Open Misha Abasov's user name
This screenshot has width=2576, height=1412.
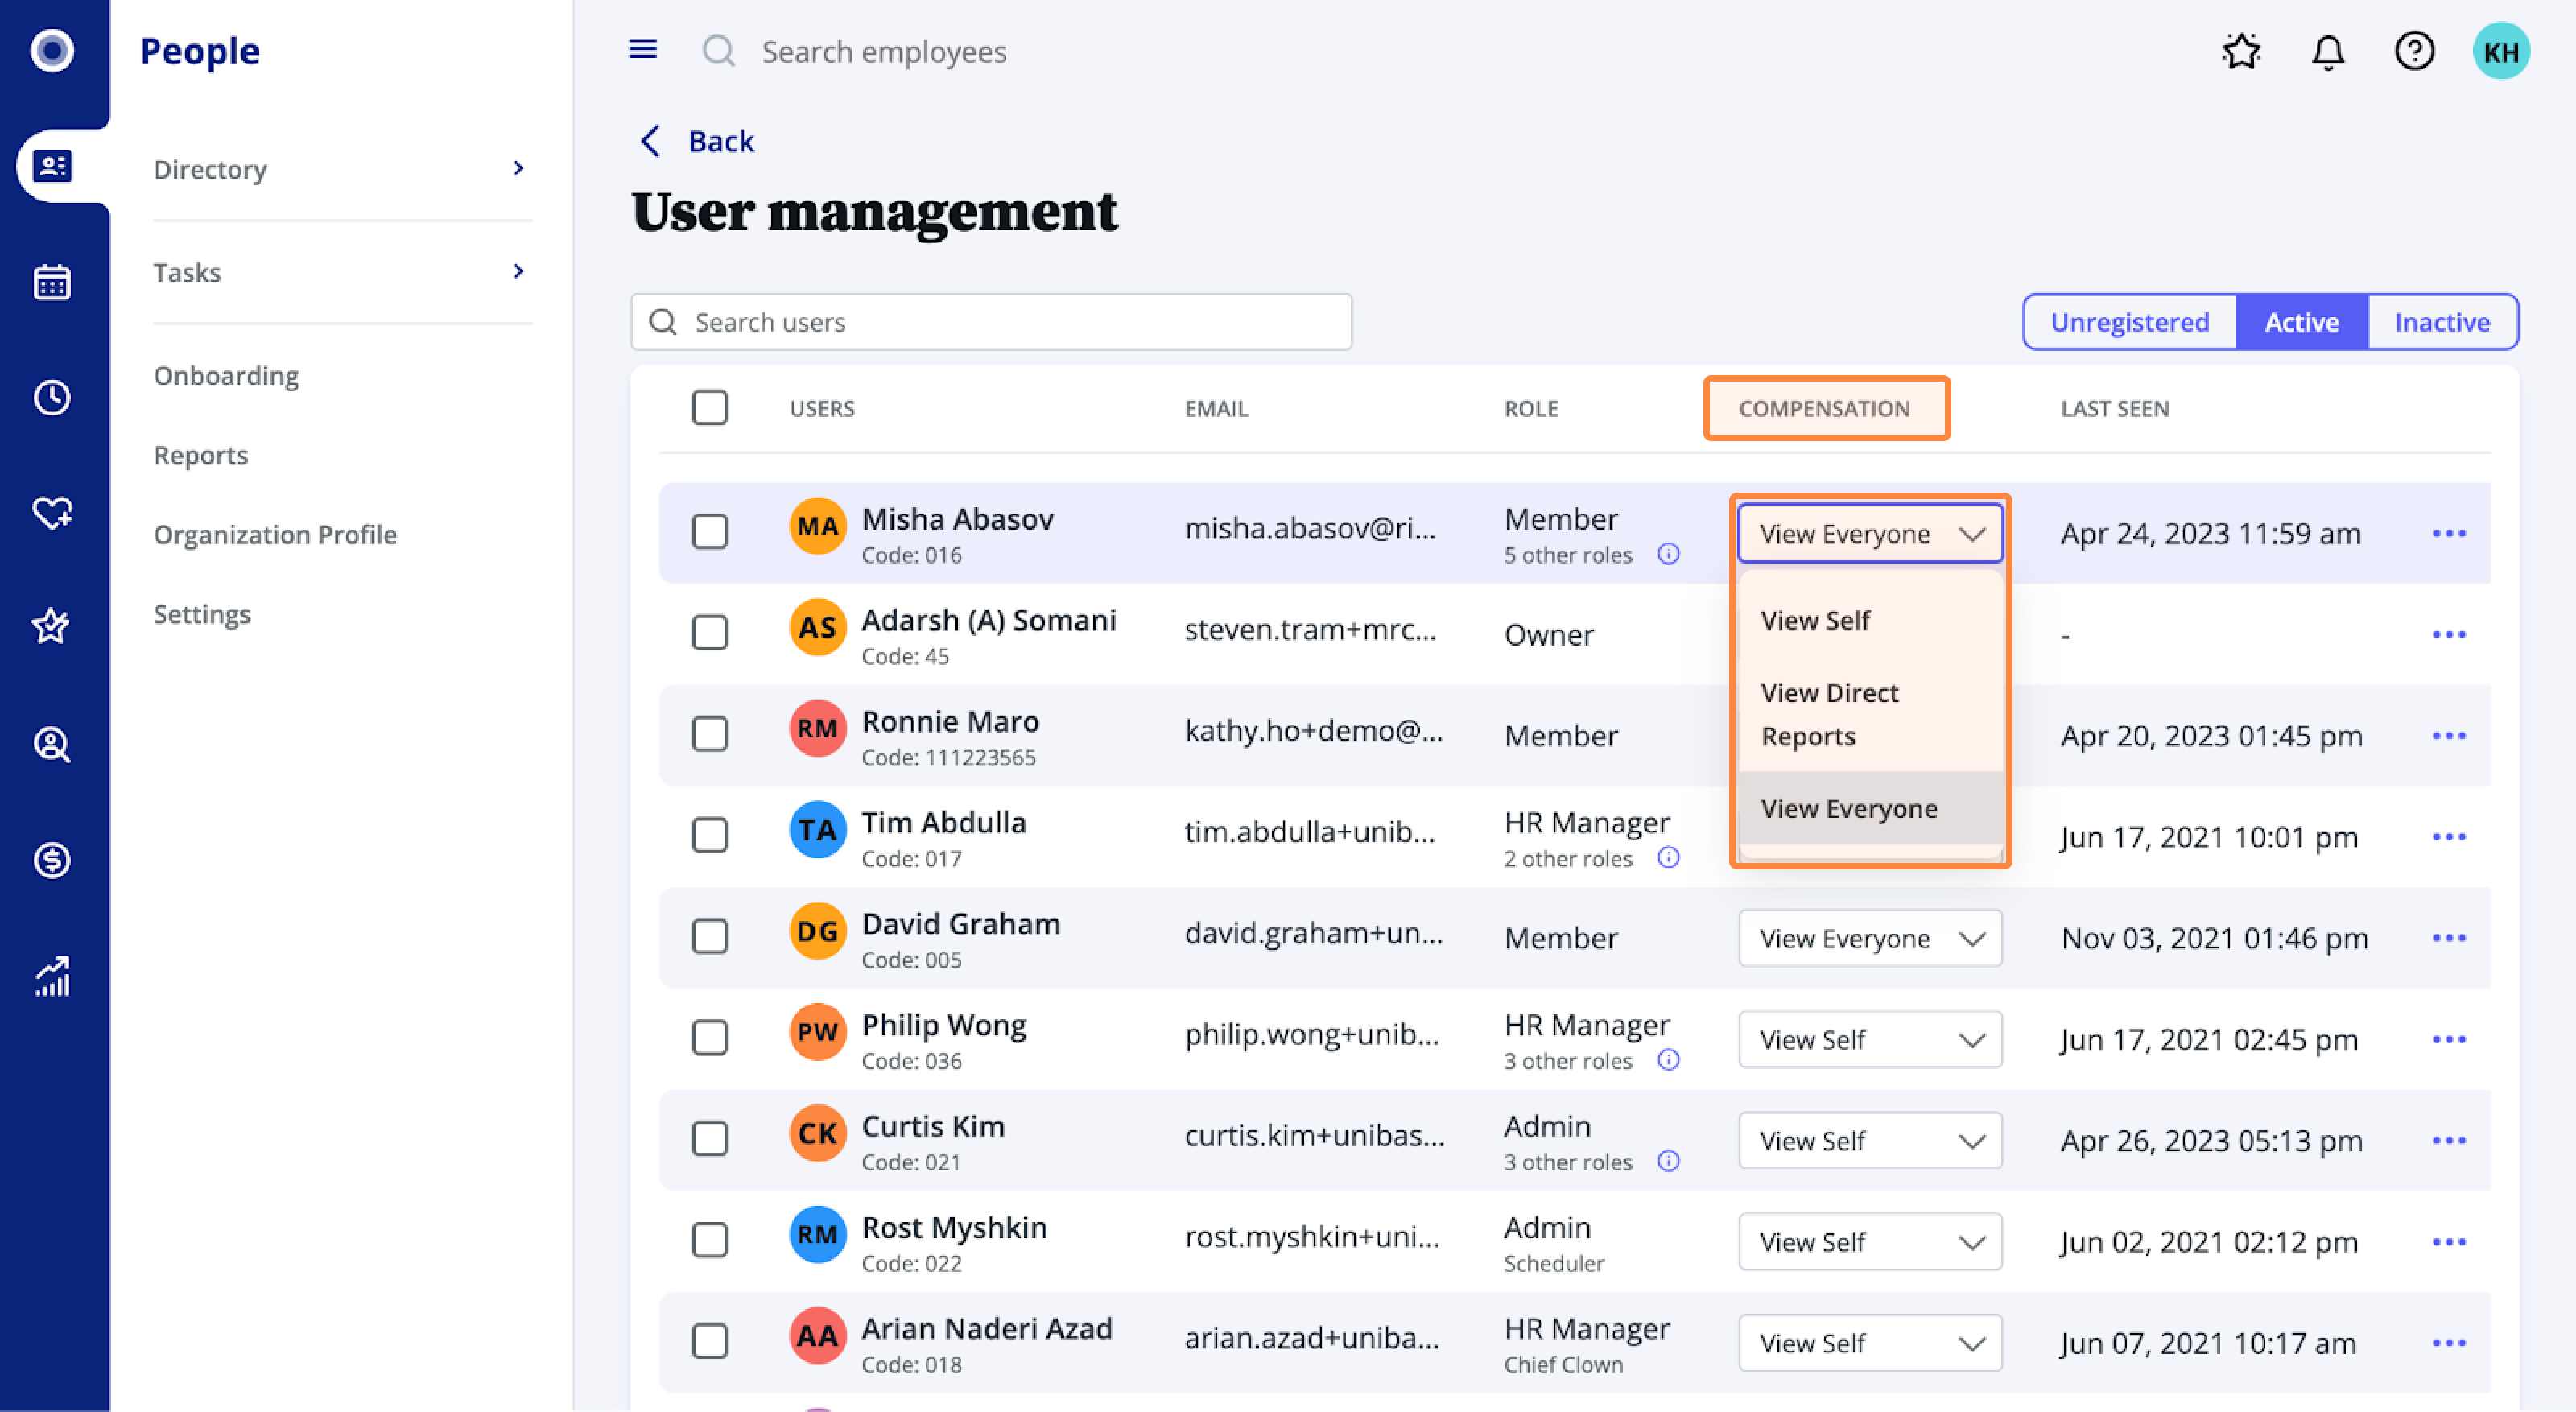[957, 519]
